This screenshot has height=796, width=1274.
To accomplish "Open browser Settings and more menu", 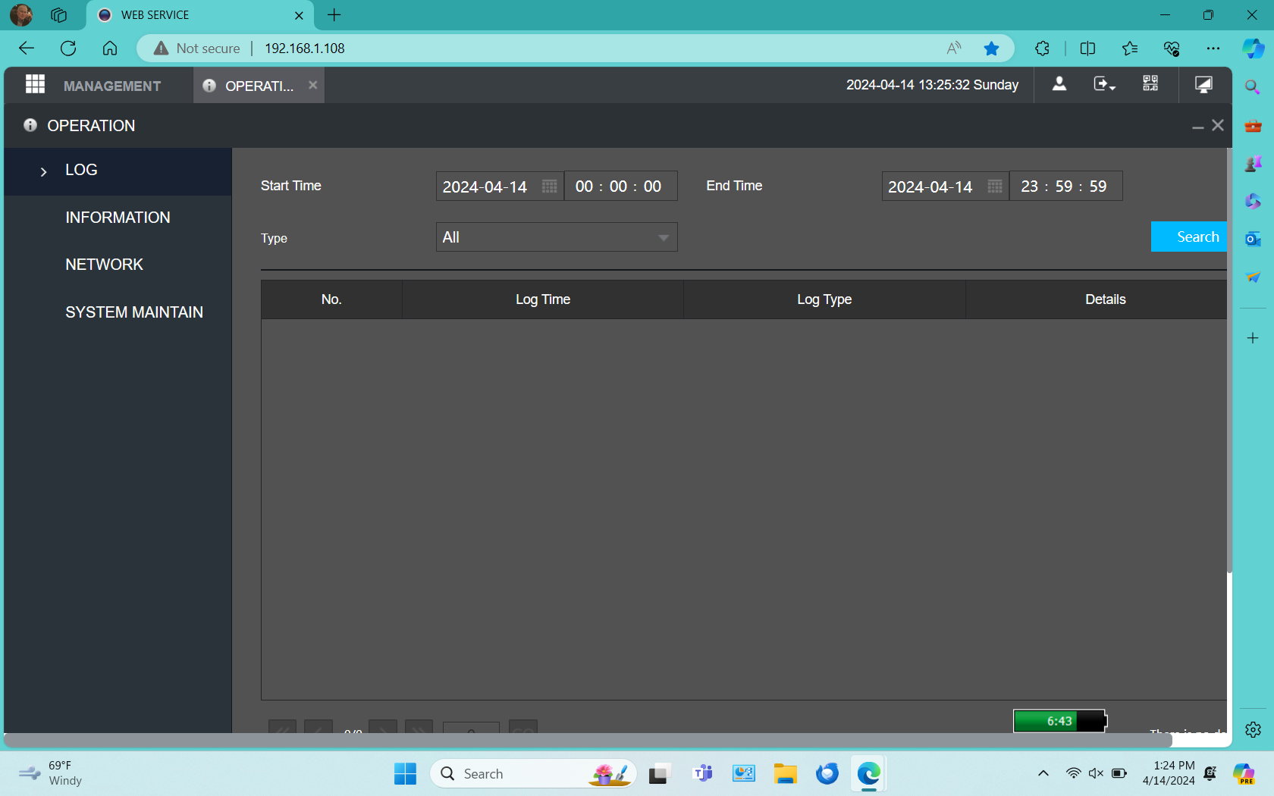I will tap(1213, 49).
